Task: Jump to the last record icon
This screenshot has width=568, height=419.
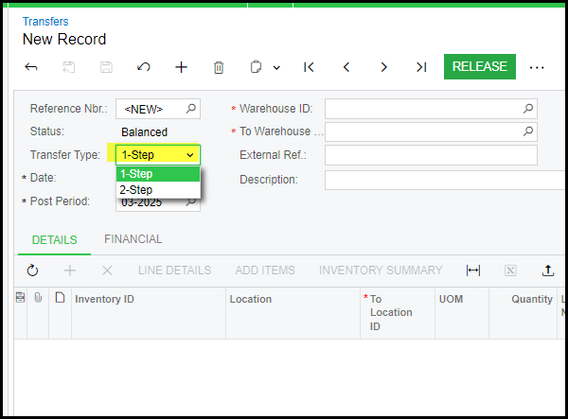Action: 421,67
